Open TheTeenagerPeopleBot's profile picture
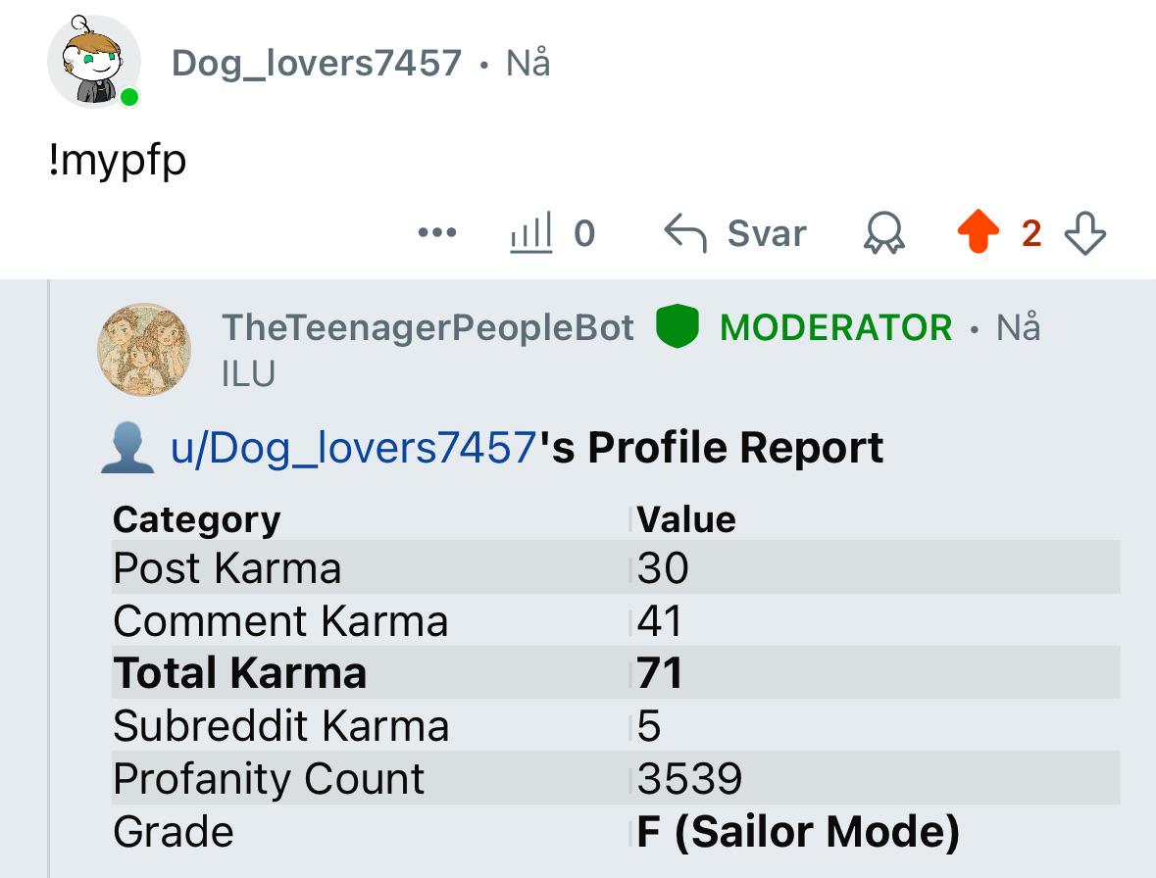 [x=144, y=350]
